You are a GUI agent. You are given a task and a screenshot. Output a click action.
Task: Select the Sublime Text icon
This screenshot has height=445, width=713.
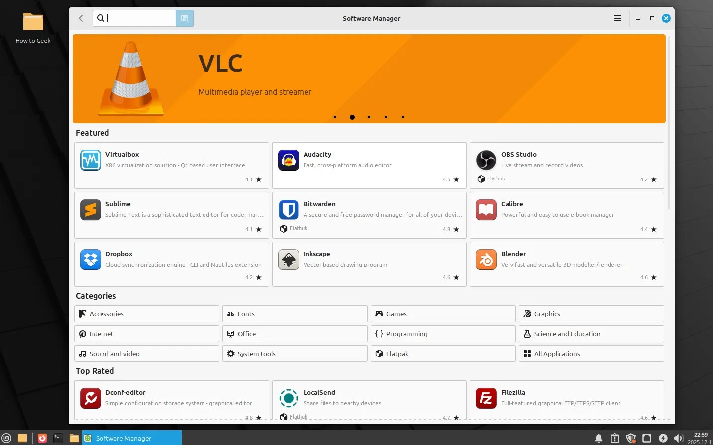[91, 210]
